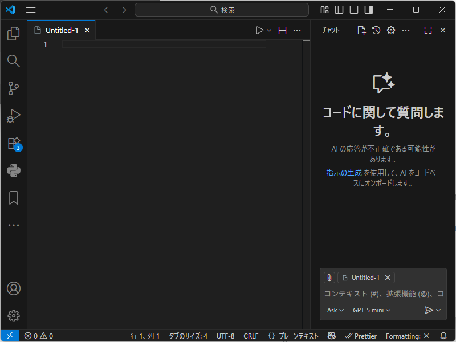Select the Untitled-1 editor tab
This screenshot has width=456, height=342.
[62, 30]
